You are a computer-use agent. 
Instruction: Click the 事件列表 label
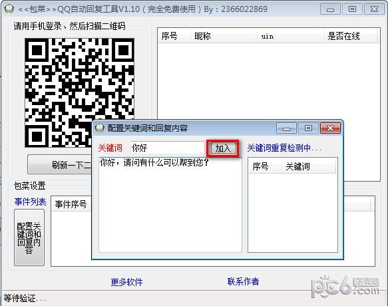tap(30, 202)
